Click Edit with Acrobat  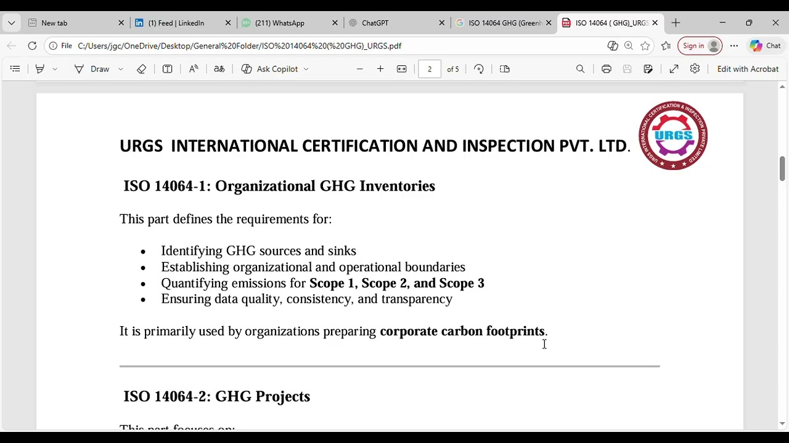point(748,69)
